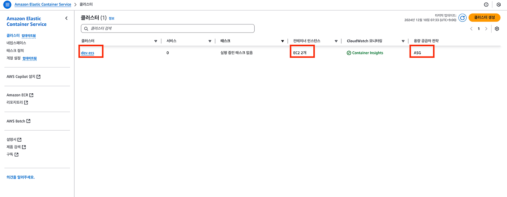Click external link icon beside 설명서
Viewport: 507px width, 197px height.
[x=19, y=140]
